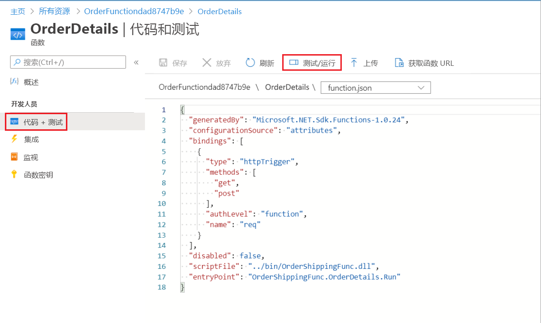Click line number 1 in the editor
Screen dimensions: 541x323
pos(164,110)
